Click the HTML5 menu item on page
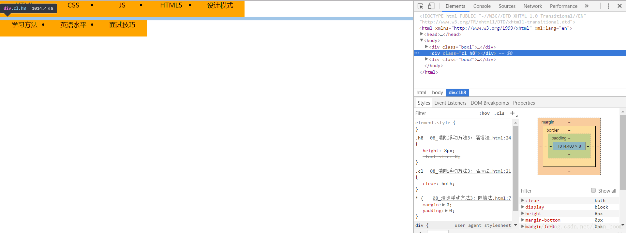Image resolution: width=626 pixels, height=233 pixels. (x=171, y=5)
